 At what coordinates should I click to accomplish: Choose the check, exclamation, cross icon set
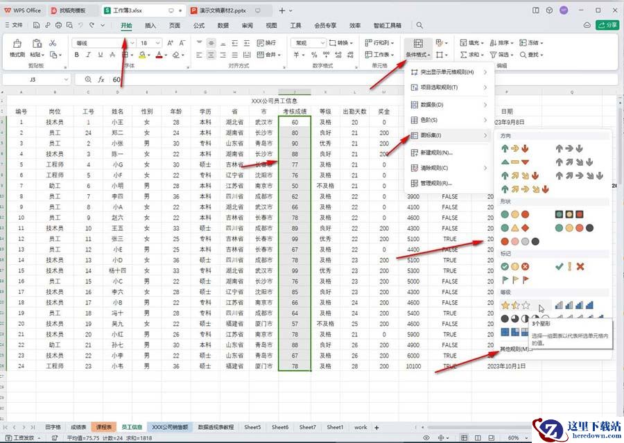(569, 266)
